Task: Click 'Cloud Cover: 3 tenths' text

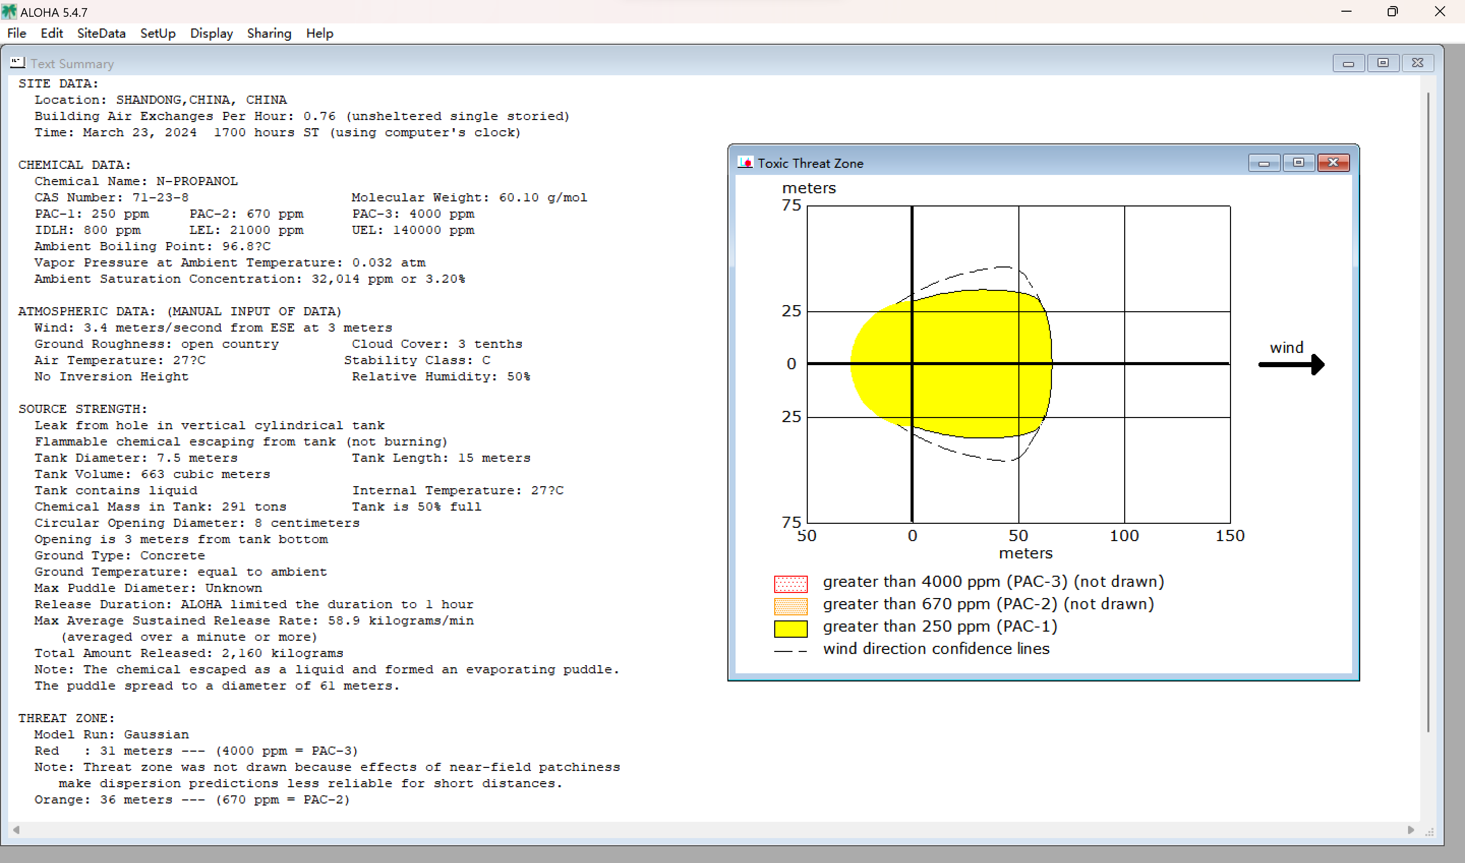Action: coord(437,344)
